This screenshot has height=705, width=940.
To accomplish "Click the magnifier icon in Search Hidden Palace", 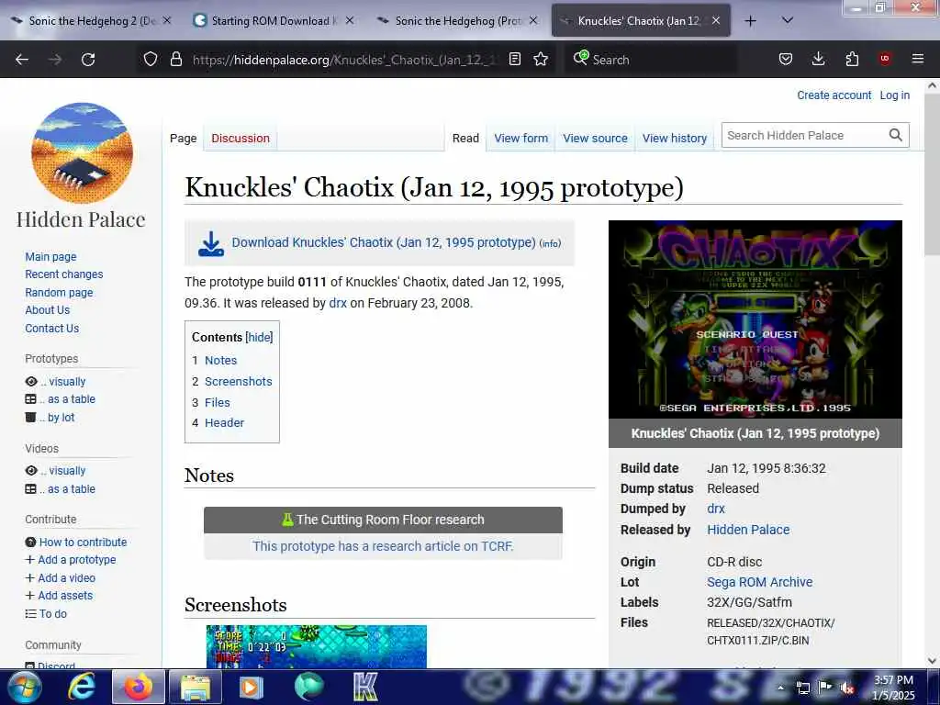I will click(896, 136).
